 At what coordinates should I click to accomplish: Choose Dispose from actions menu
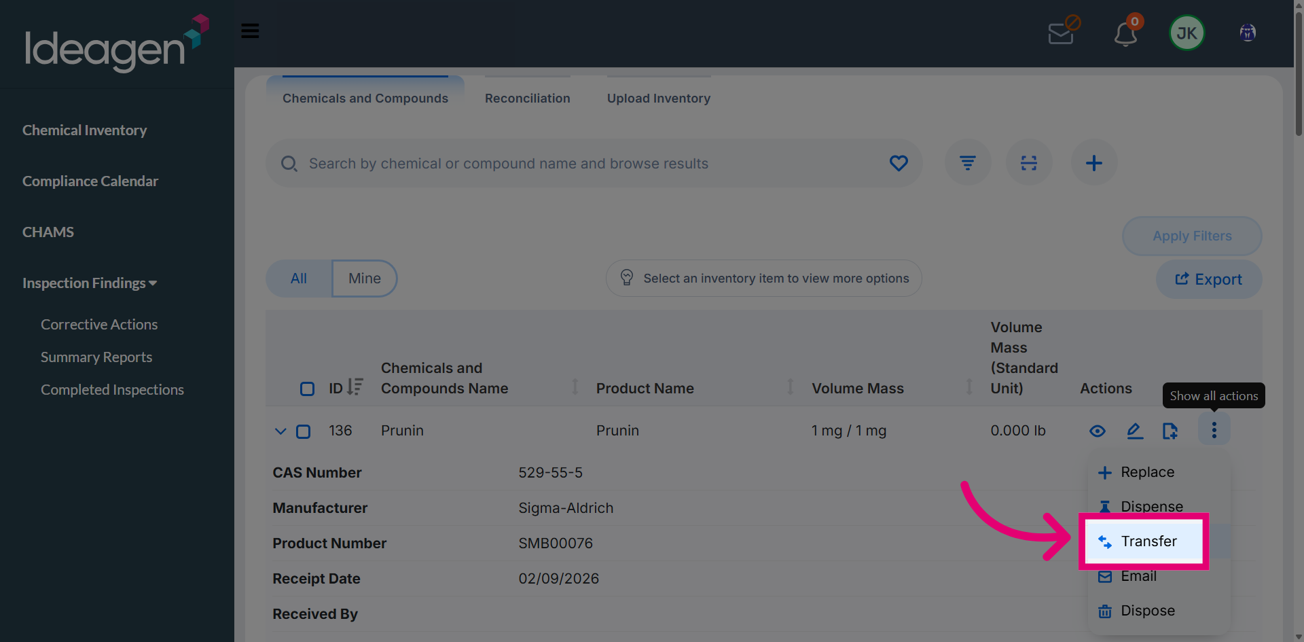coord(1159,611)
